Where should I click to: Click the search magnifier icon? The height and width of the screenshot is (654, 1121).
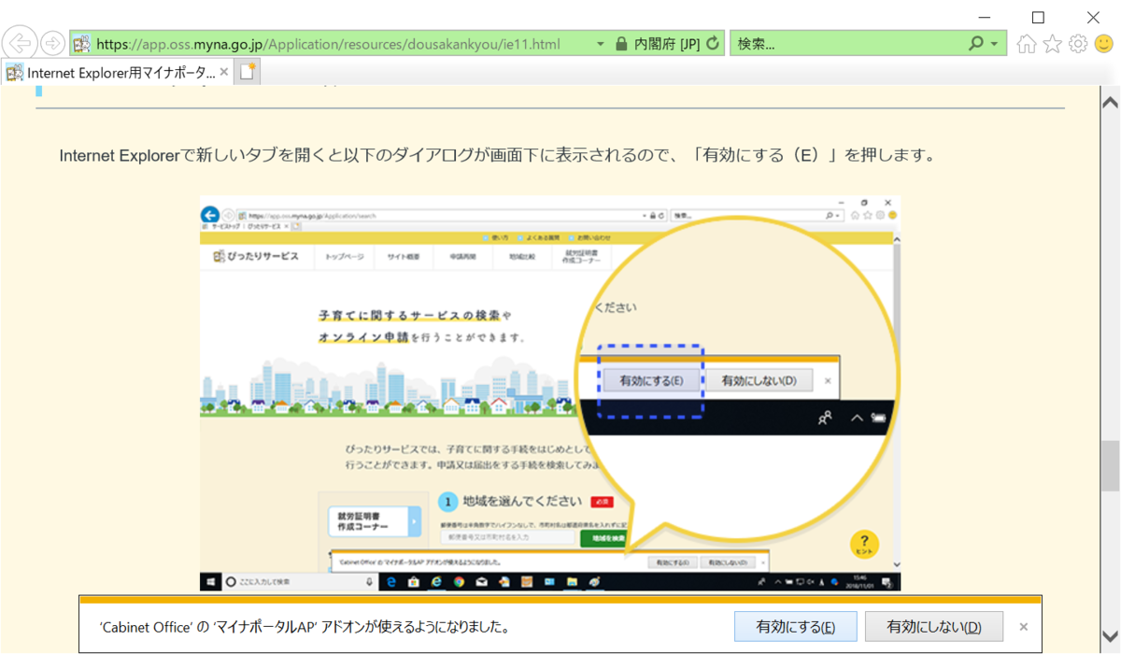pos(976,43)
